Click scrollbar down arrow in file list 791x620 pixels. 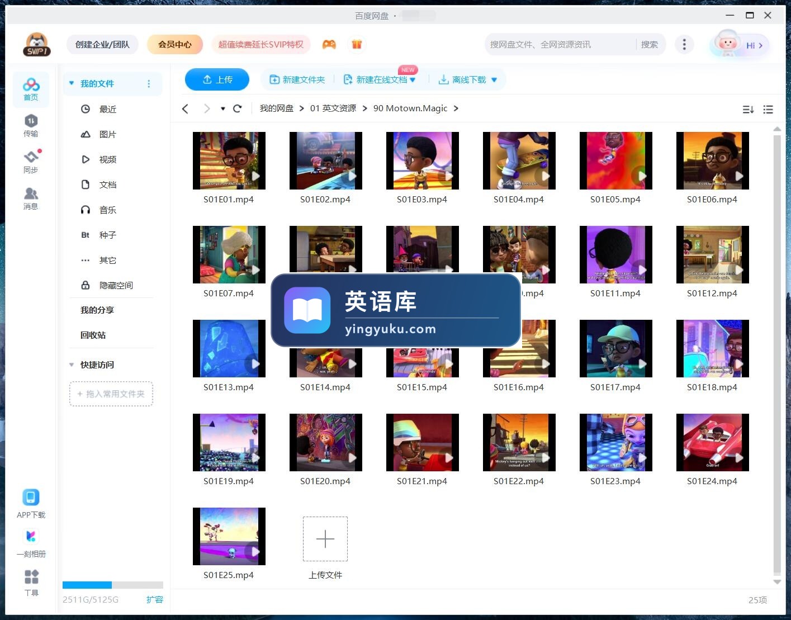pos(777,582)
